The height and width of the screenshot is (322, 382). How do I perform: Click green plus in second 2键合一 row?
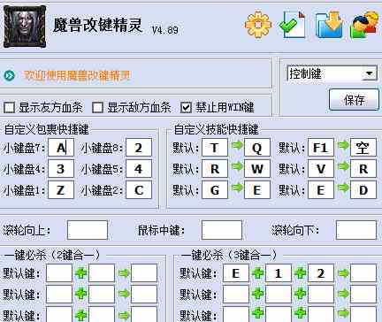pos(80,294)
